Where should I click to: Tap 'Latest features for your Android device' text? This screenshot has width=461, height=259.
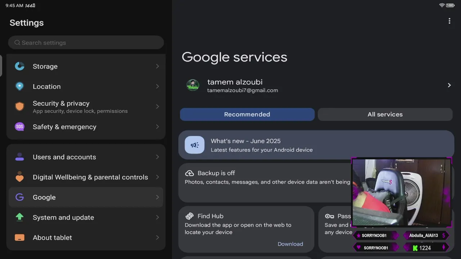click(261, 150)
